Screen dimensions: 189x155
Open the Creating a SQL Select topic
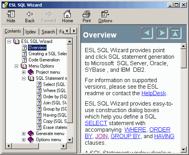47,54
